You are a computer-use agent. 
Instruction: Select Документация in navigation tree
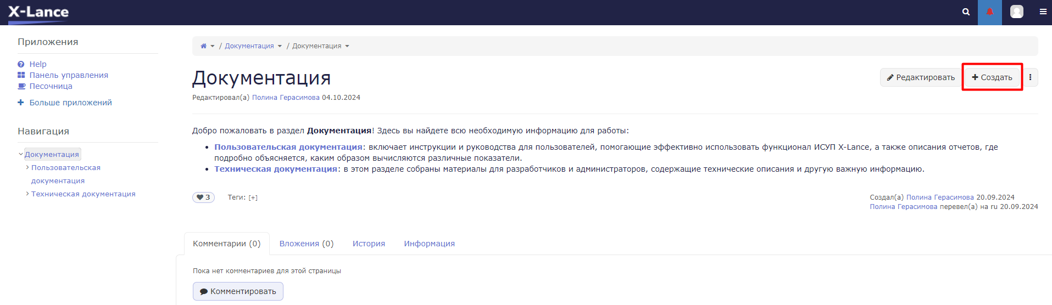pyautogui.click(x=52, y=155)
